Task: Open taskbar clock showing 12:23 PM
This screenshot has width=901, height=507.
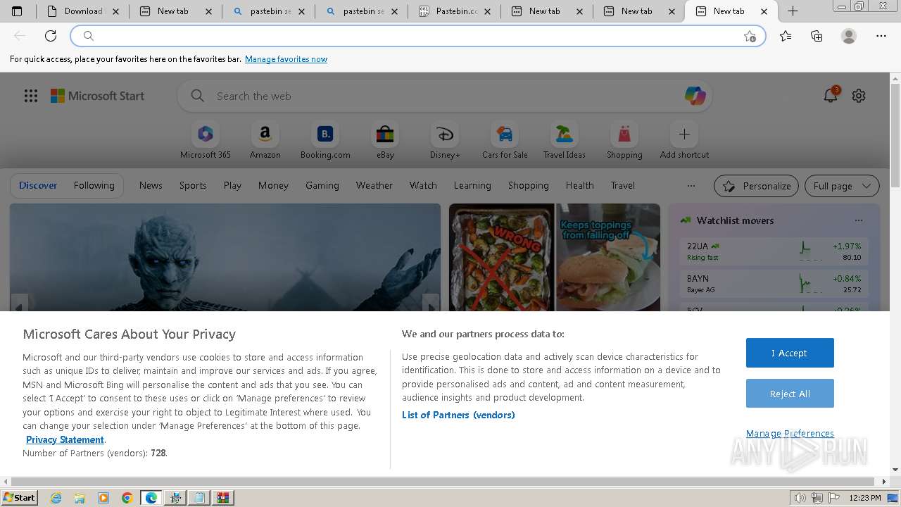Action: coord(865,498)
